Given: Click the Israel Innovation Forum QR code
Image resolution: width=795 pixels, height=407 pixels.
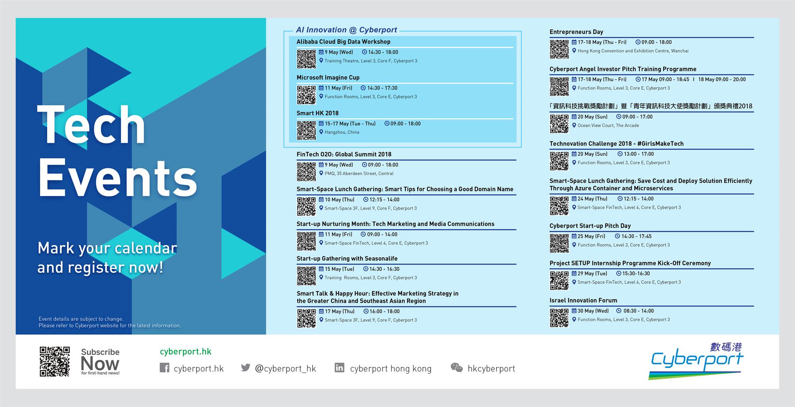Looking at the screenshot, I should point(559,318).
